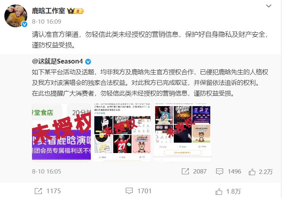Click the verified badge beside 这就是Season4
Image resolution: width=282 pixels, height=198 pixels.
88,62
